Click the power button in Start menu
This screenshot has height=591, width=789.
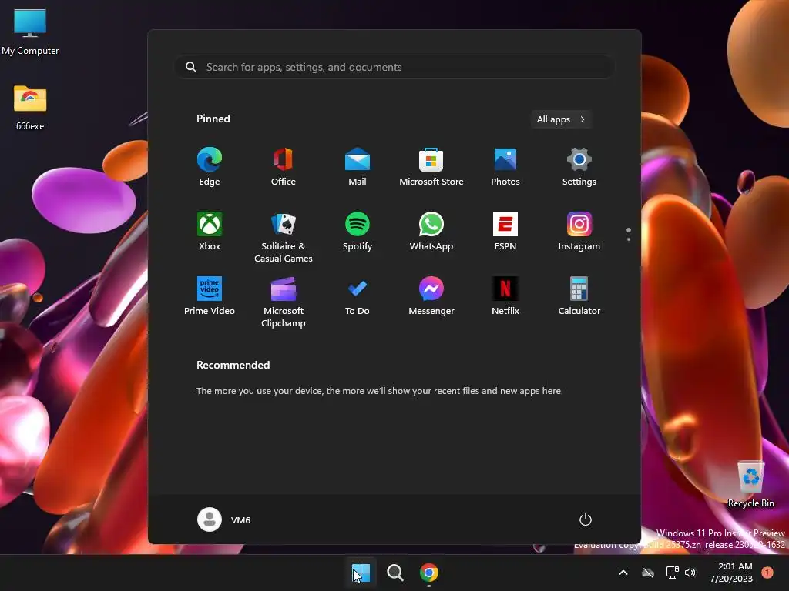click(586, 519)
